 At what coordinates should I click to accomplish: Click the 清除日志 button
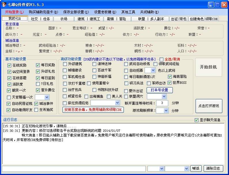coord(213,168)
